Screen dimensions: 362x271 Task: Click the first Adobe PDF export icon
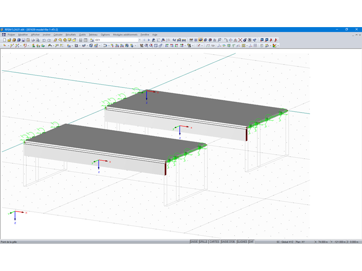coord(271,40)
